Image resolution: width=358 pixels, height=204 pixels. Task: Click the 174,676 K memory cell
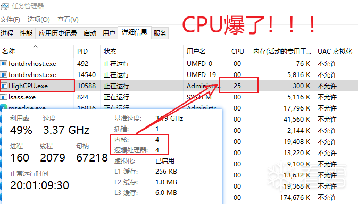click(295, 197)
